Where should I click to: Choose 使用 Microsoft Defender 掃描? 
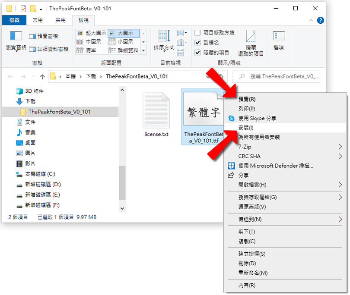click(285, 166)
